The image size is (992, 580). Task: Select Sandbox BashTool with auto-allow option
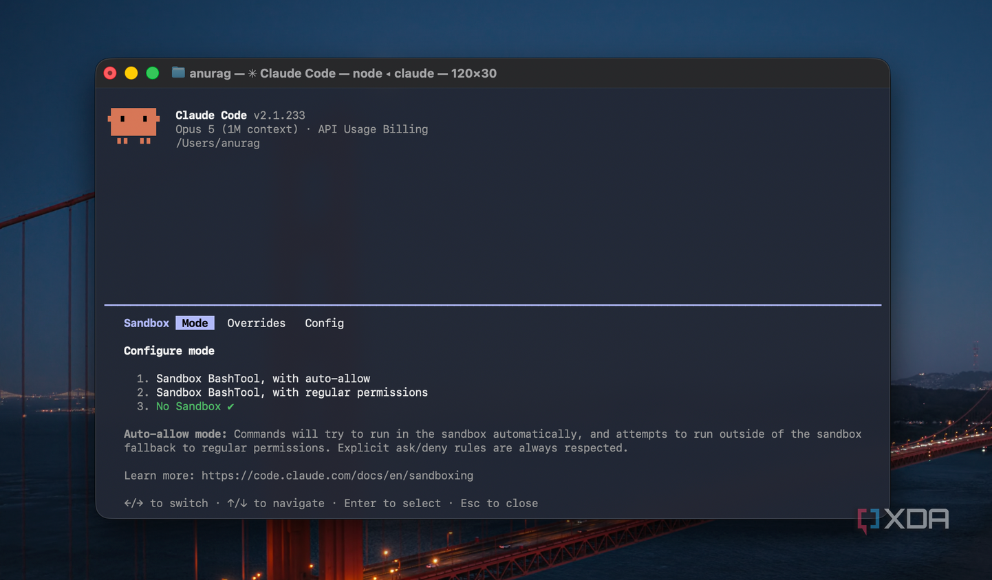pos(263,379)
